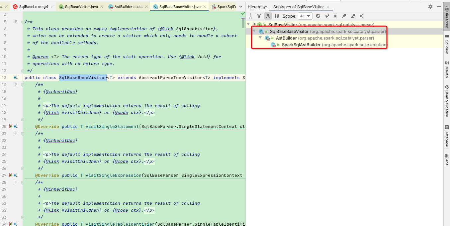
Task: Click the editor vertical scrollbar thumb
Action: tap(243, 23)
